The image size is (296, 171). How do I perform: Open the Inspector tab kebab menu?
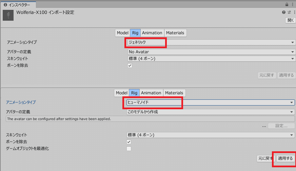coord(292,4)
